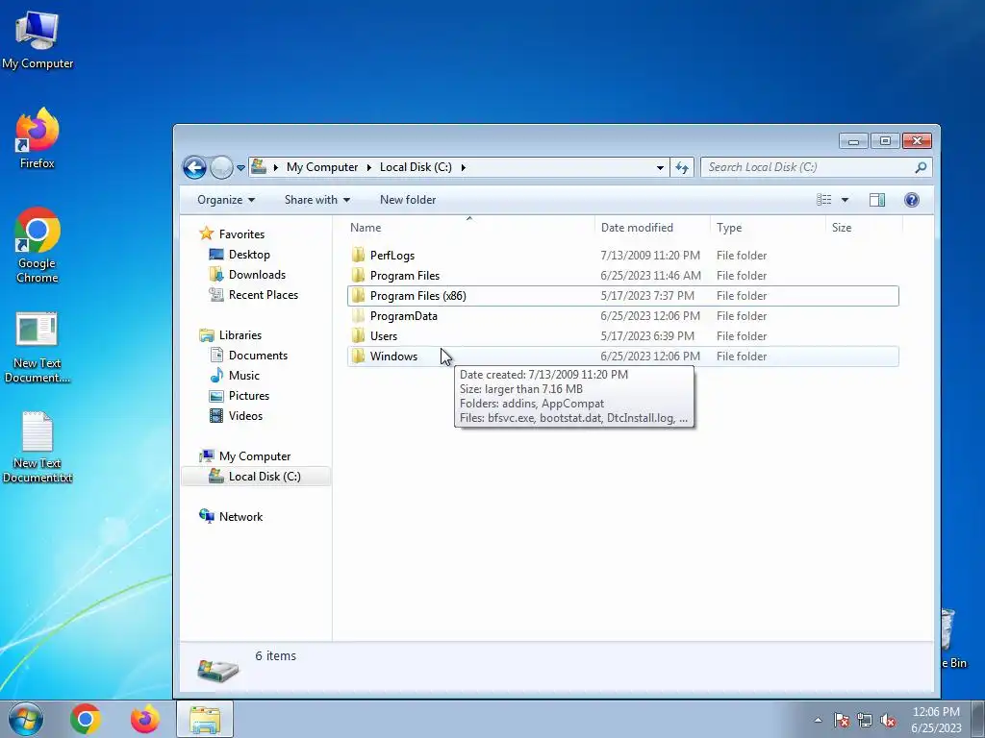985x738 pixels.
Task: Show the preview pane
Action: (x=877, y=200)
